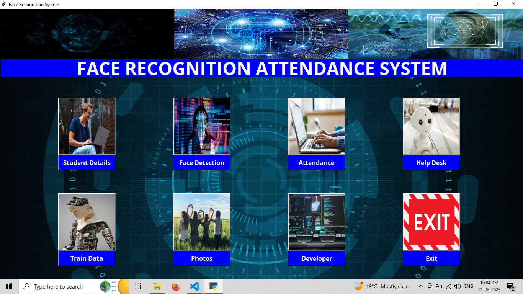Click the FACE RECOGNITION ATTENDANCE SYSTEM title
The image size is (523, 294).
click(x=262, y=68)
